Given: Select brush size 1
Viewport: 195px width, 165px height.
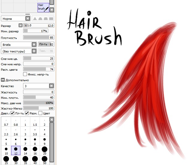Looking at the screenshot, I should pos(25,122).
